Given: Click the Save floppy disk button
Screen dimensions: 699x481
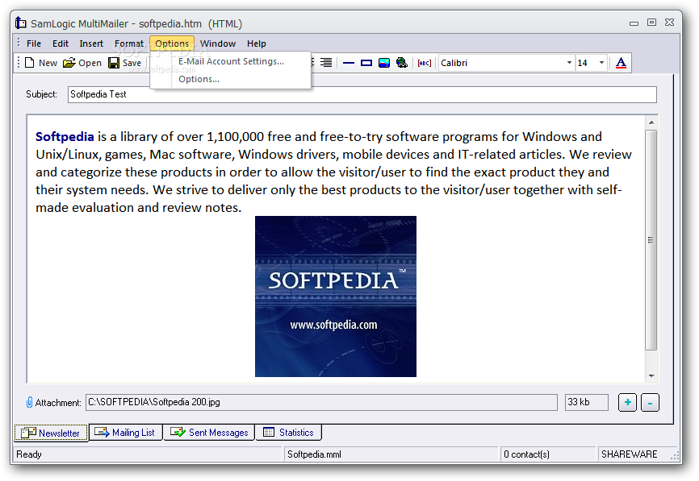Looking at the screenshot, I should (125, 63).
